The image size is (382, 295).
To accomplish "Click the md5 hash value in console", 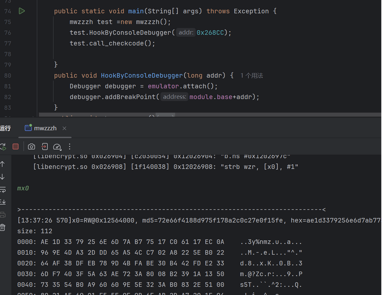I will pyautogui.click(x=220, y=220).
